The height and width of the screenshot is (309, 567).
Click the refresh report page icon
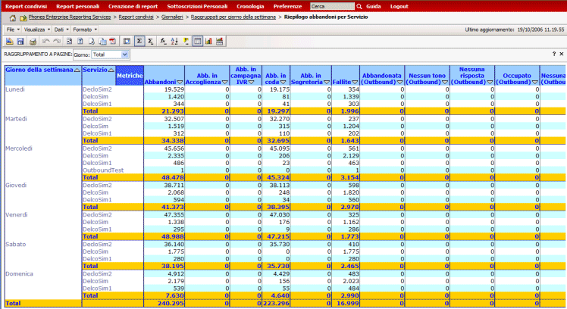[x=69, y=41]
